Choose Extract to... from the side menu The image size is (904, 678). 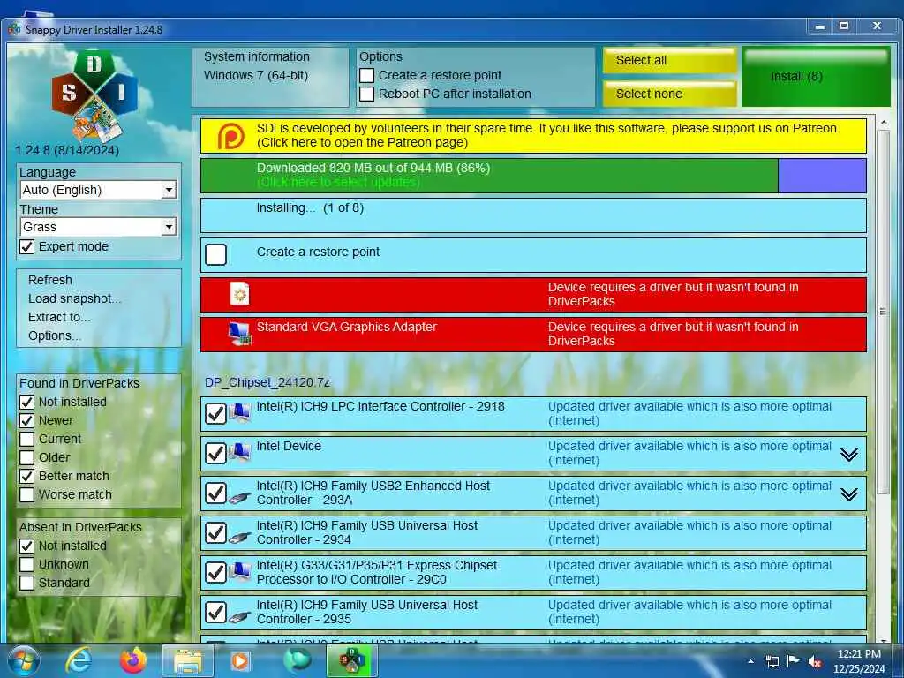tap(59, 317)
